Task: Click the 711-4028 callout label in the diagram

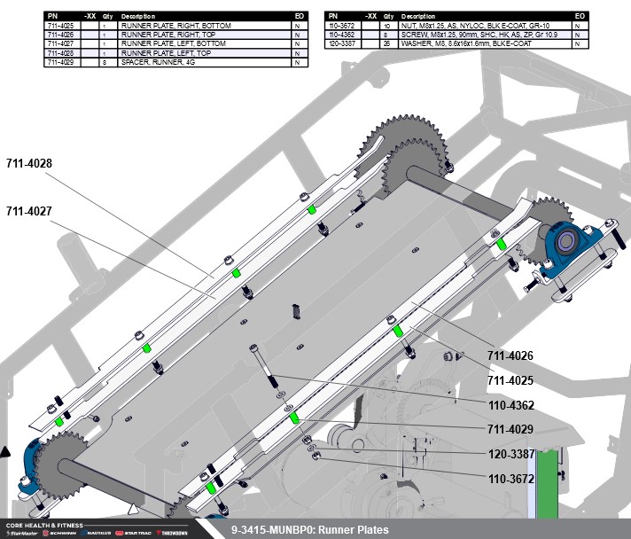Action: [x=29, y=164]
